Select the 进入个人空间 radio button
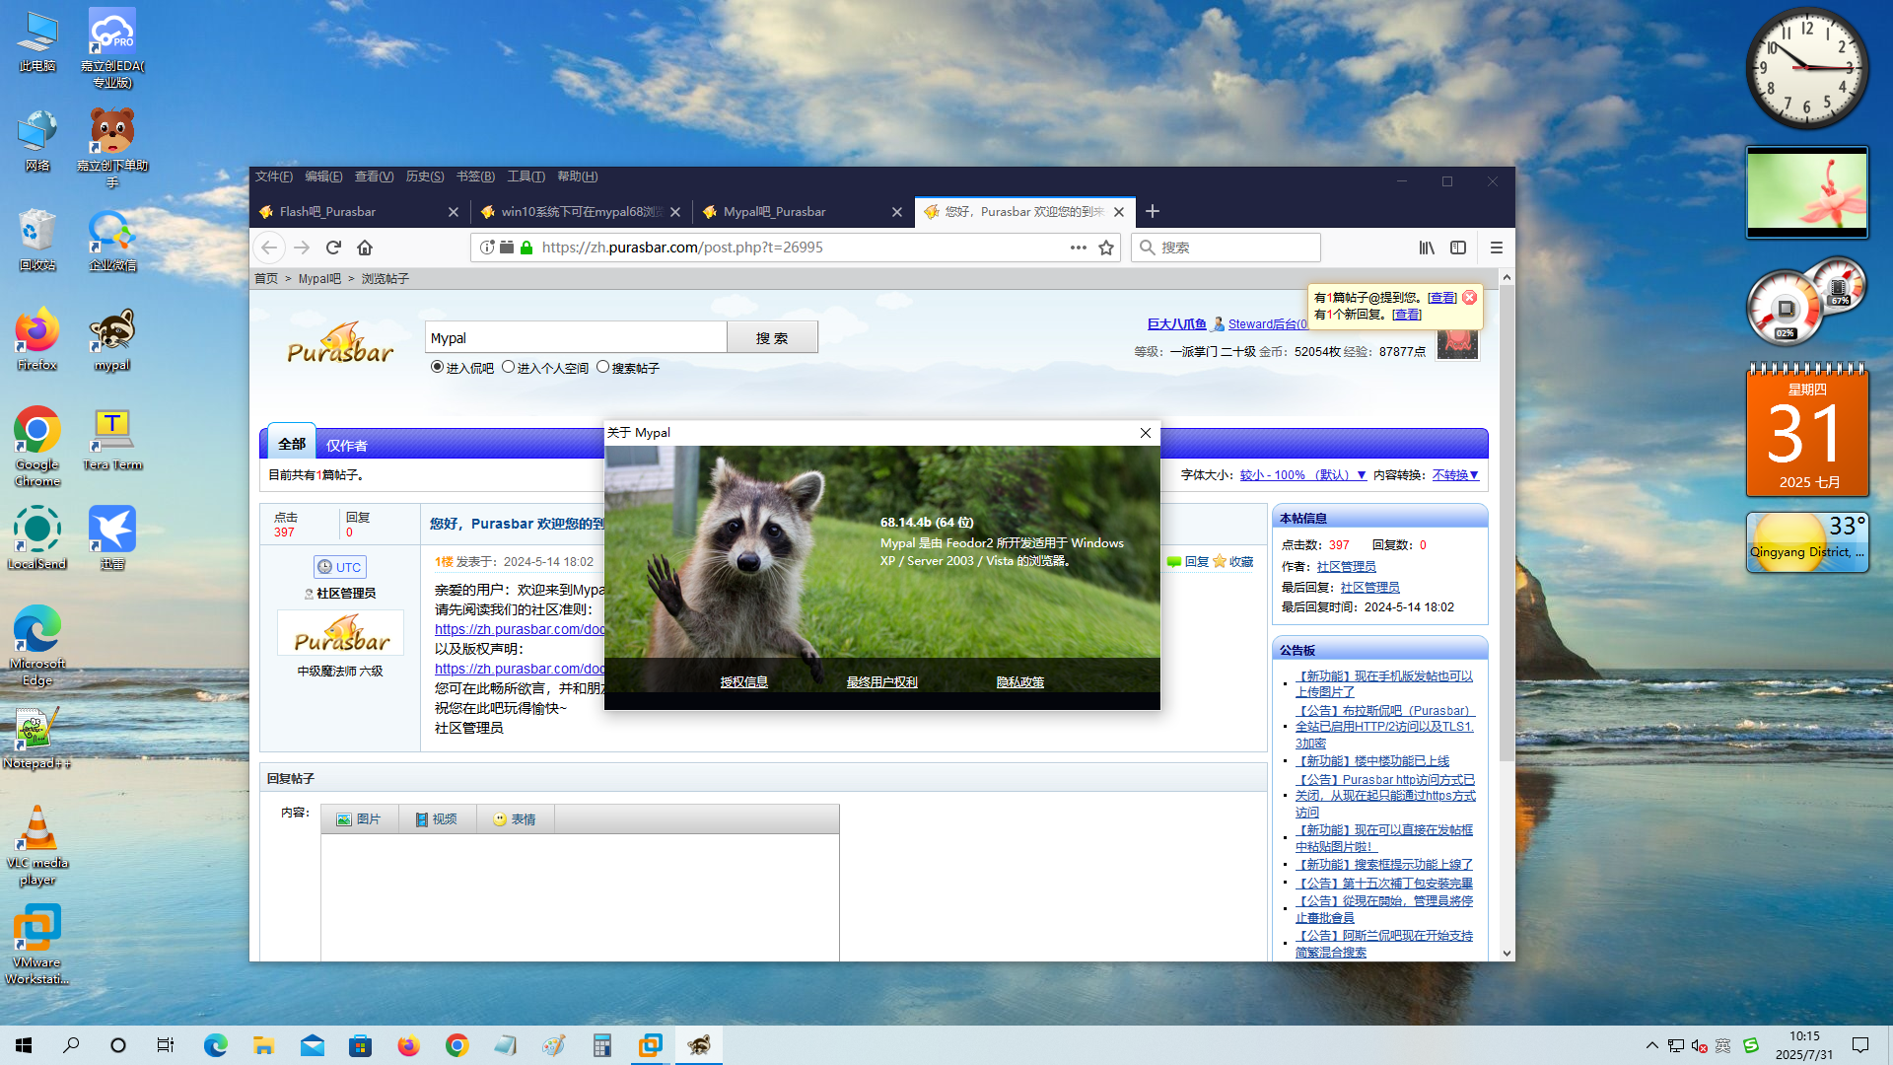Viewport: 1893px width, 1065px height. click(509, 367)
